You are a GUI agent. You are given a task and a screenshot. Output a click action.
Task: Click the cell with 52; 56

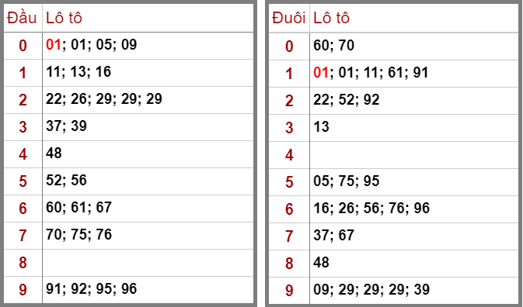coord(148,181)
